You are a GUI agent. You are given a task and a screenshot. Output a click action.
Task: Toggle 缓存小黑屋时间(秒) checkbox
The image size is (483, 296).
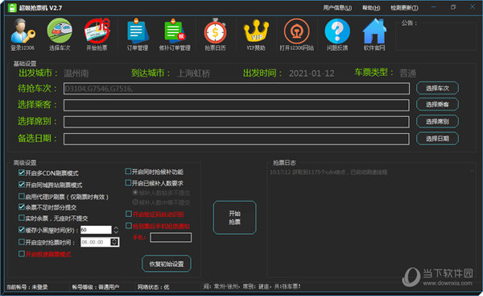click(x=21, y=230)
